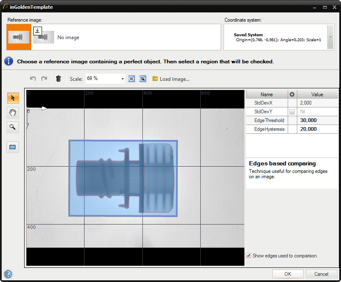Select the arrow pointer tool
Viewport: 341px width, 282px height.
click(x=13, y=98)
